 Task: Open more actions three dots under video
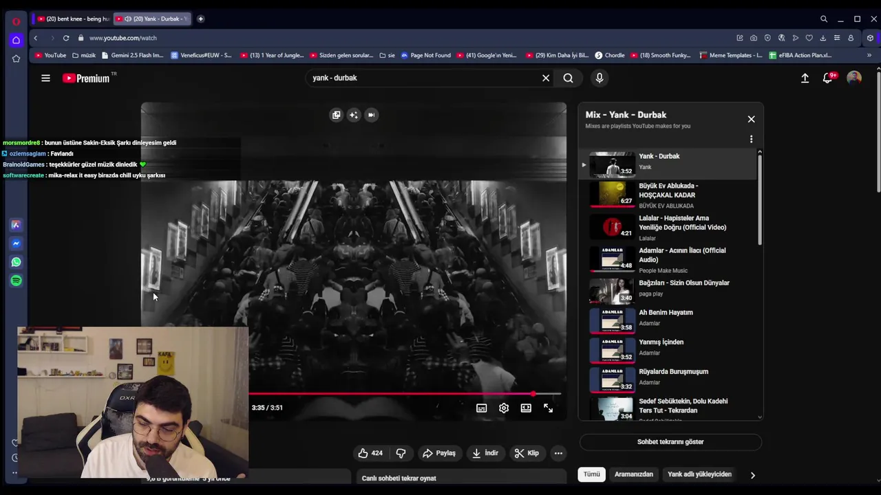(x=558, y=453)
